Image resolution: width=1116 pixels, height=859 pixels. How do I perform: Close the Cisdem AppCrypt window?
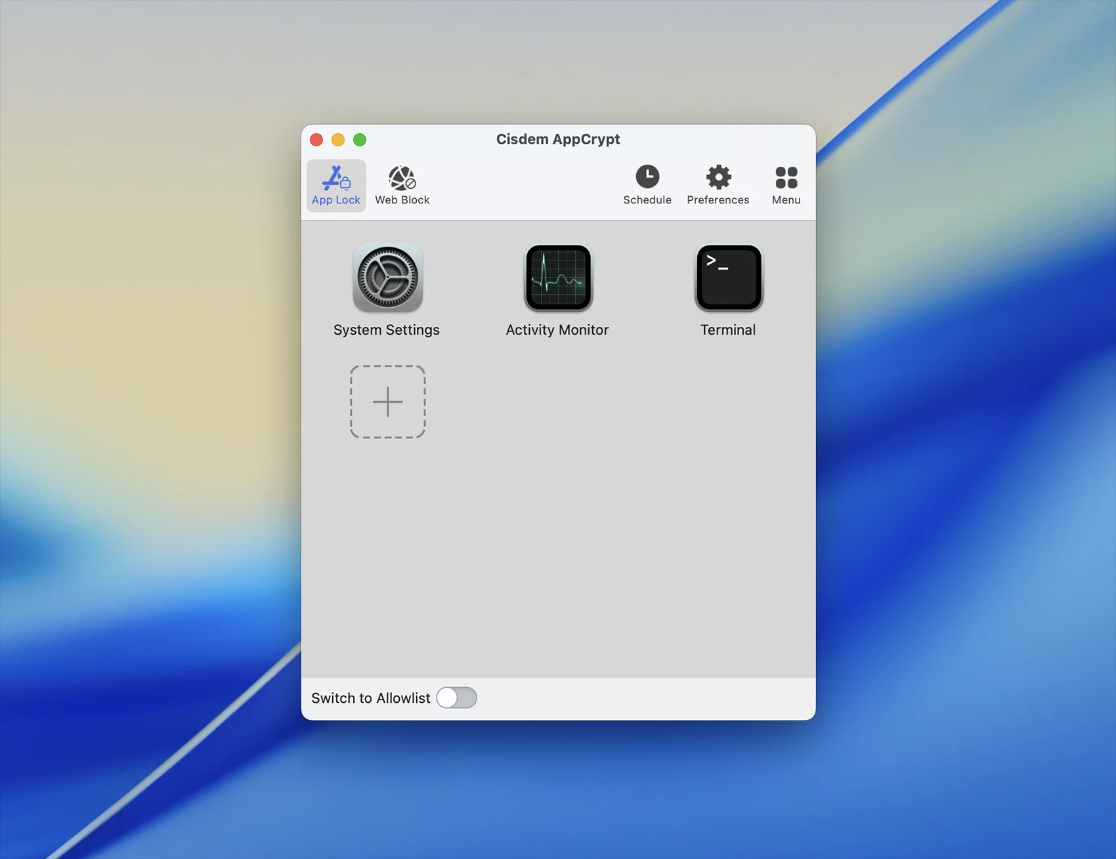[x=316, y=140]
